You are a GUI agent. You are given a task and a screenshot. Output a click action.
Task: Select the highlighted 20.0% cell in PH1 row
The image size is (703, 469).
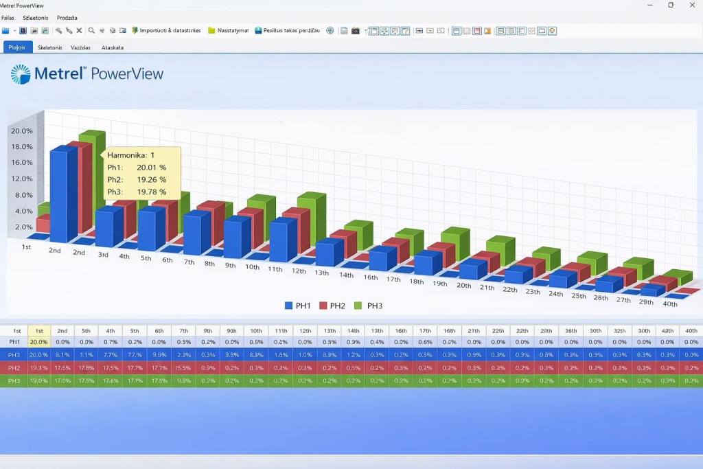(38, 341)
